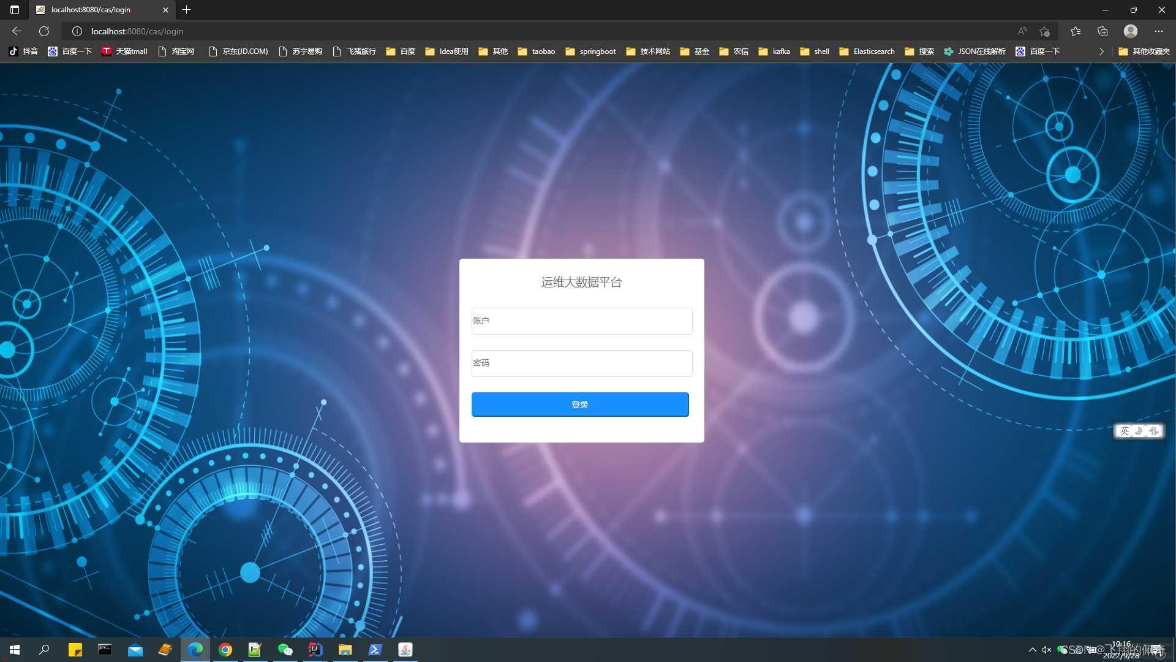Switch to IntelliJ IDEA in taskbar
The width and height of the screenshot is (1176, 662).
pos(315,650)
